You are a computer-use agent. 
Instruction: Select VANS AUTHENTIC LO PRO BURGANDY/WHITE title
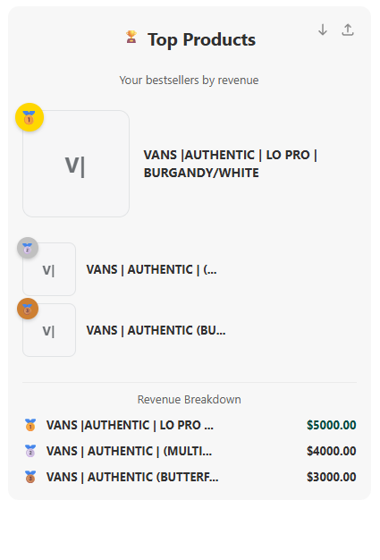[x=231, y=164]
